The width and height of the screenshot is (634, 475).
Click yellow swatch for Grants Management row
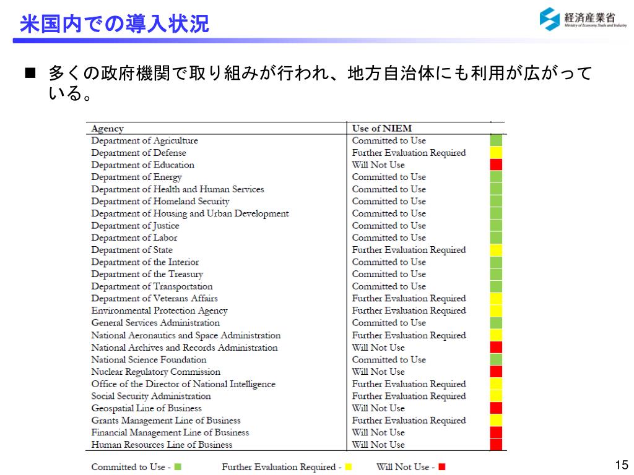pos(496,421)
